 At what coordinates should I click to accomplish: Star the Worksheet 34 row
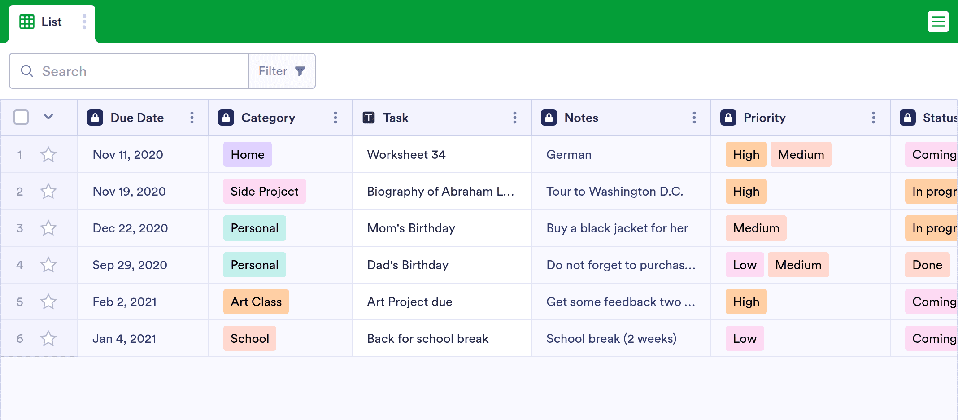tap(48, 154)
